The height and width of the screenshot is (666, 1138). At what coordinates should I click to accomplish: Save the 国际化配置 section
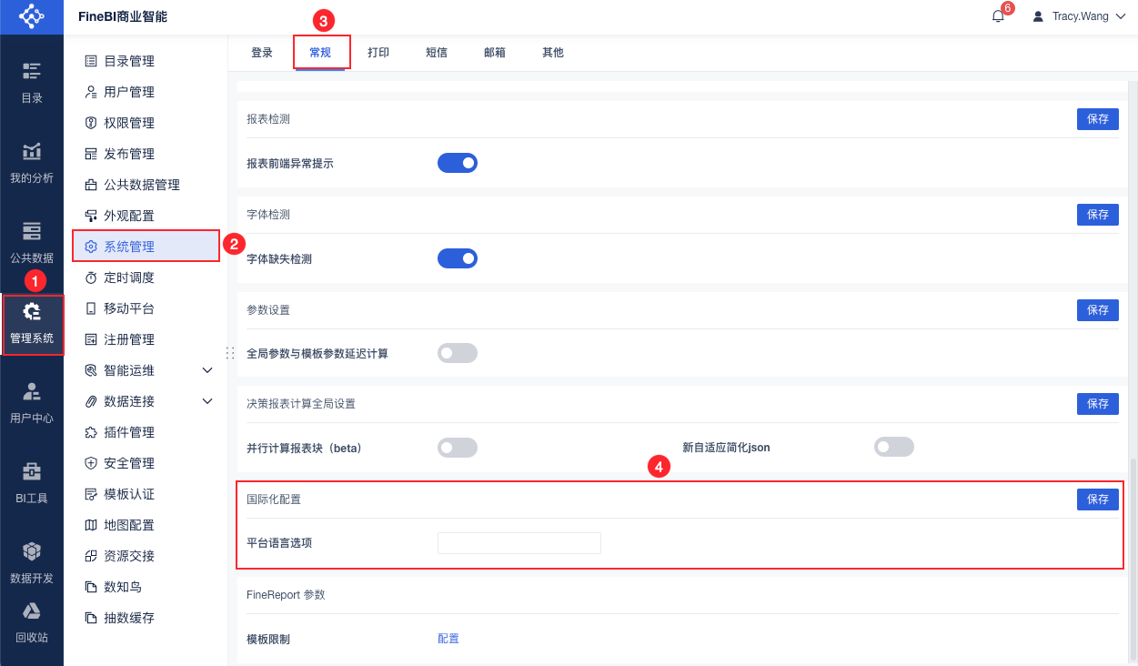[x=1098, y=499]
